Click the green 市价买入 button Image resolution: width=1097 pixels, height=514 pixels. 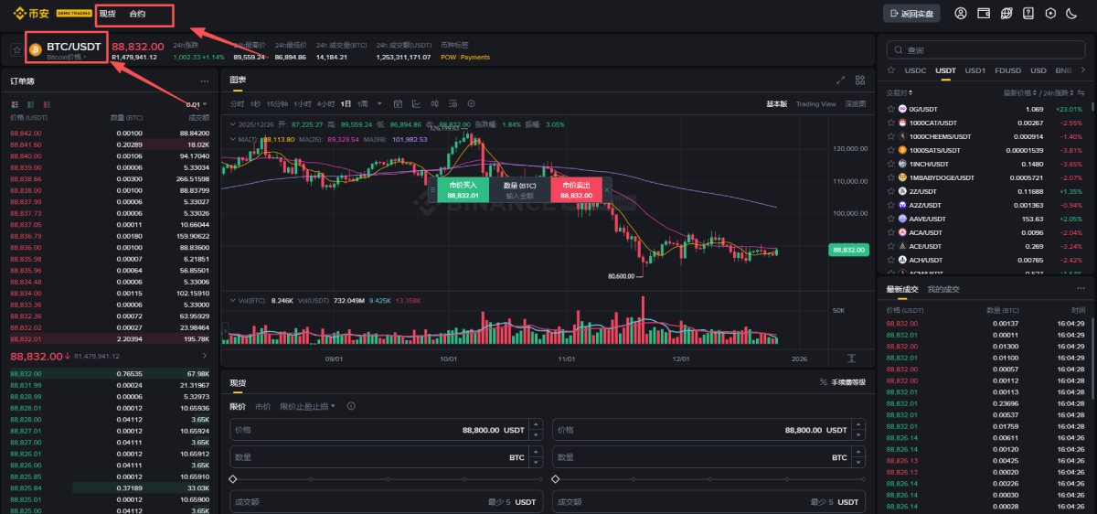[x=463, y=189]
